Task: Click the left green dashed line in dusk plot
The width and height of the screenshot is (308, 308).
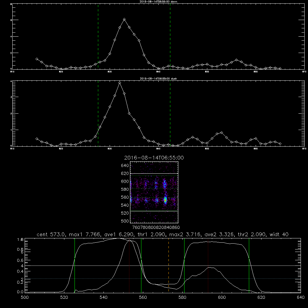Action: pos(98,113)
